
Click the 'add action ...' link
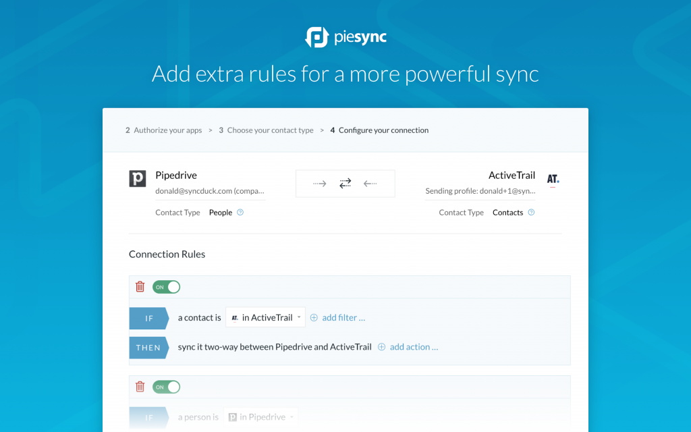point(414,347)
